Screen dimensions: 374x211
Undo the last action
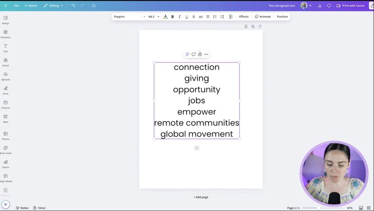pyautogui.click(x=73, y=6)
